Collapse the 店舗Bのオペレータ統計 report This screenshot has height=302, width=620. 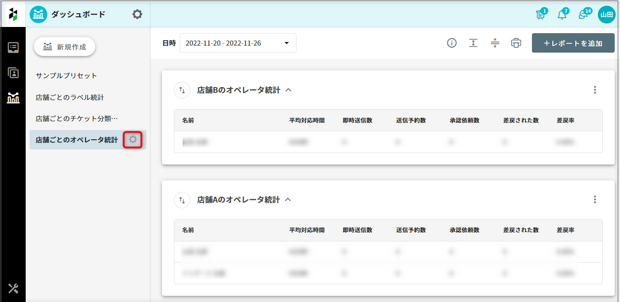tap(289, 90)
